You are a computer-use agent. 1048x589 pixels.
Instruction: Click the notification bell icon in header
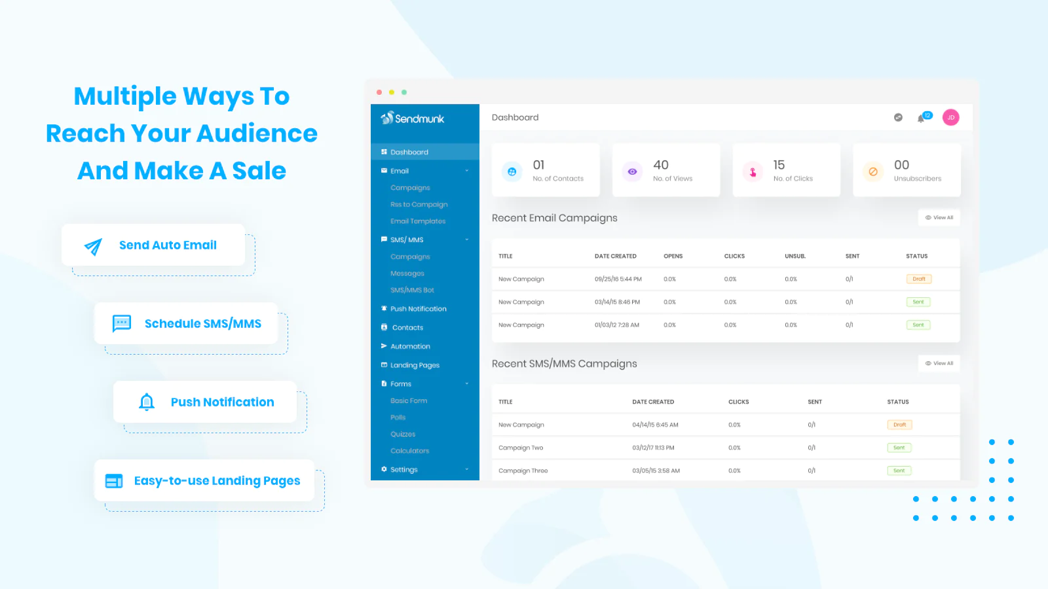click(922, 118)
